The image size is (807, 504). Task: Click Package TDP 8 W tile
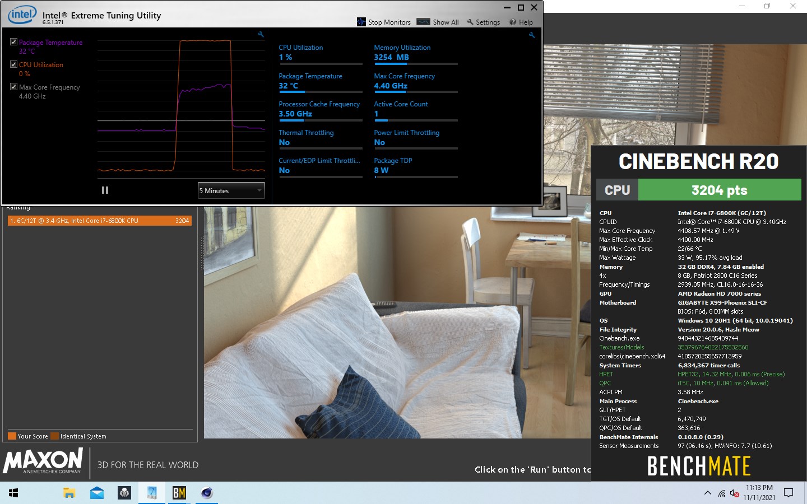(x=416, y=167)
